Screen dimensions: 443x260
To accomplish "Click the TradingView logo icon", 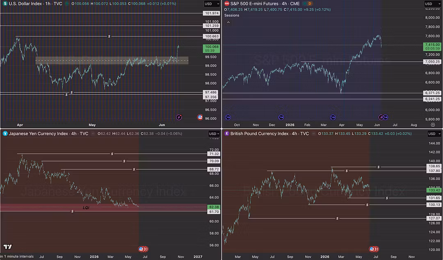I will (x=8, y=247).
